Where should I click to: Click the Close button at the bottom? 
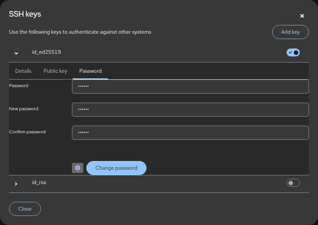25,209
